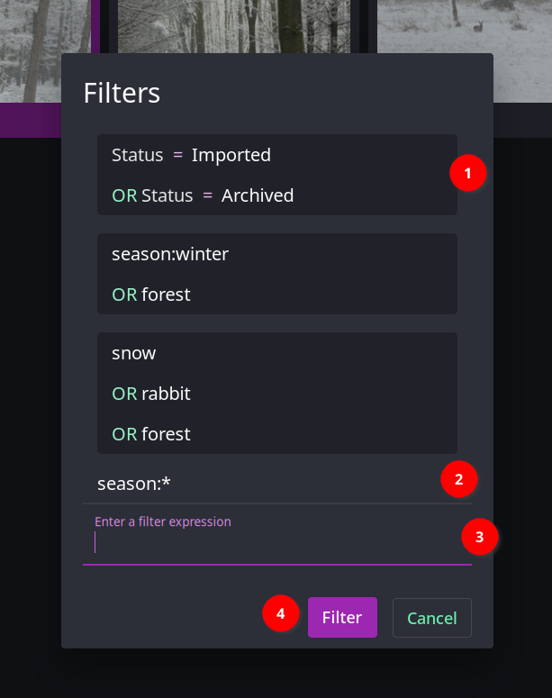Image resolution: width=552 pixels, height=698 pixels.
Task: Click the red marker numbered 2
Action: tap(459, 479)
